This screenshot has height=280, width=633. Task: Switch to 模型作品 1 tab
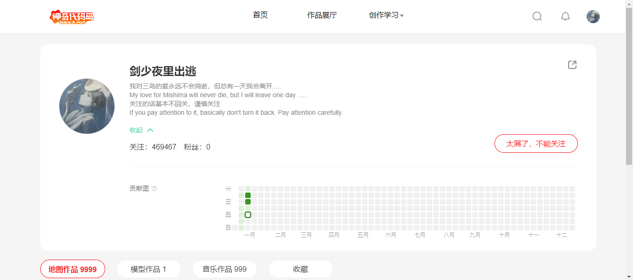click(149, 269)
